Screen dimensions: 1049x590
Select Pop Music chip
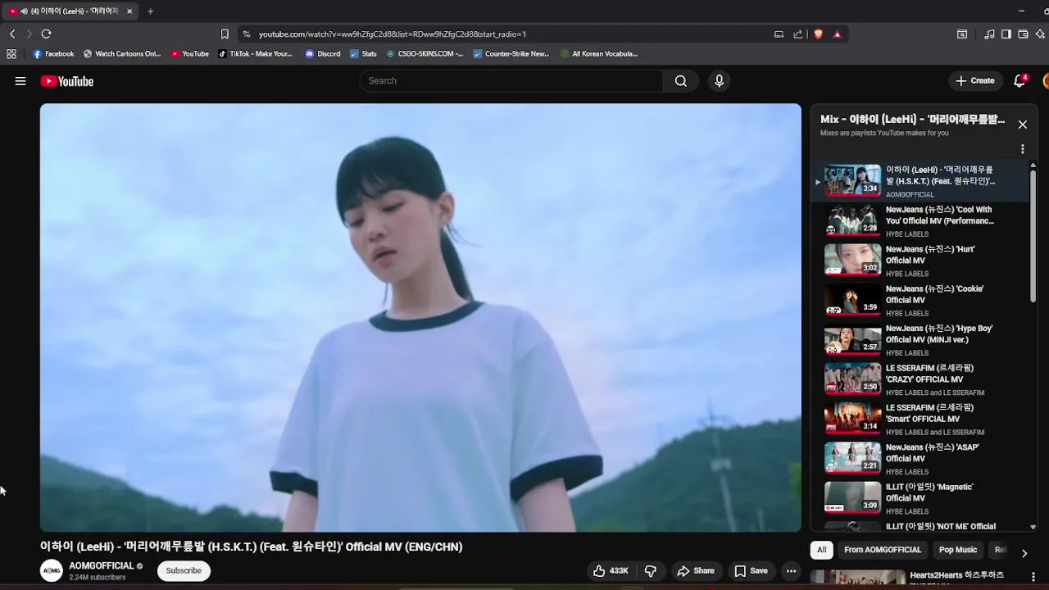[x=958, y=550]
